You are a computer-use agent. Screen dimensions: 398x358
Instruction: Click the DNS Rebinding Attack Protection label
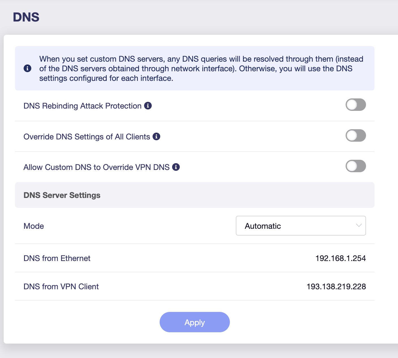82,106
